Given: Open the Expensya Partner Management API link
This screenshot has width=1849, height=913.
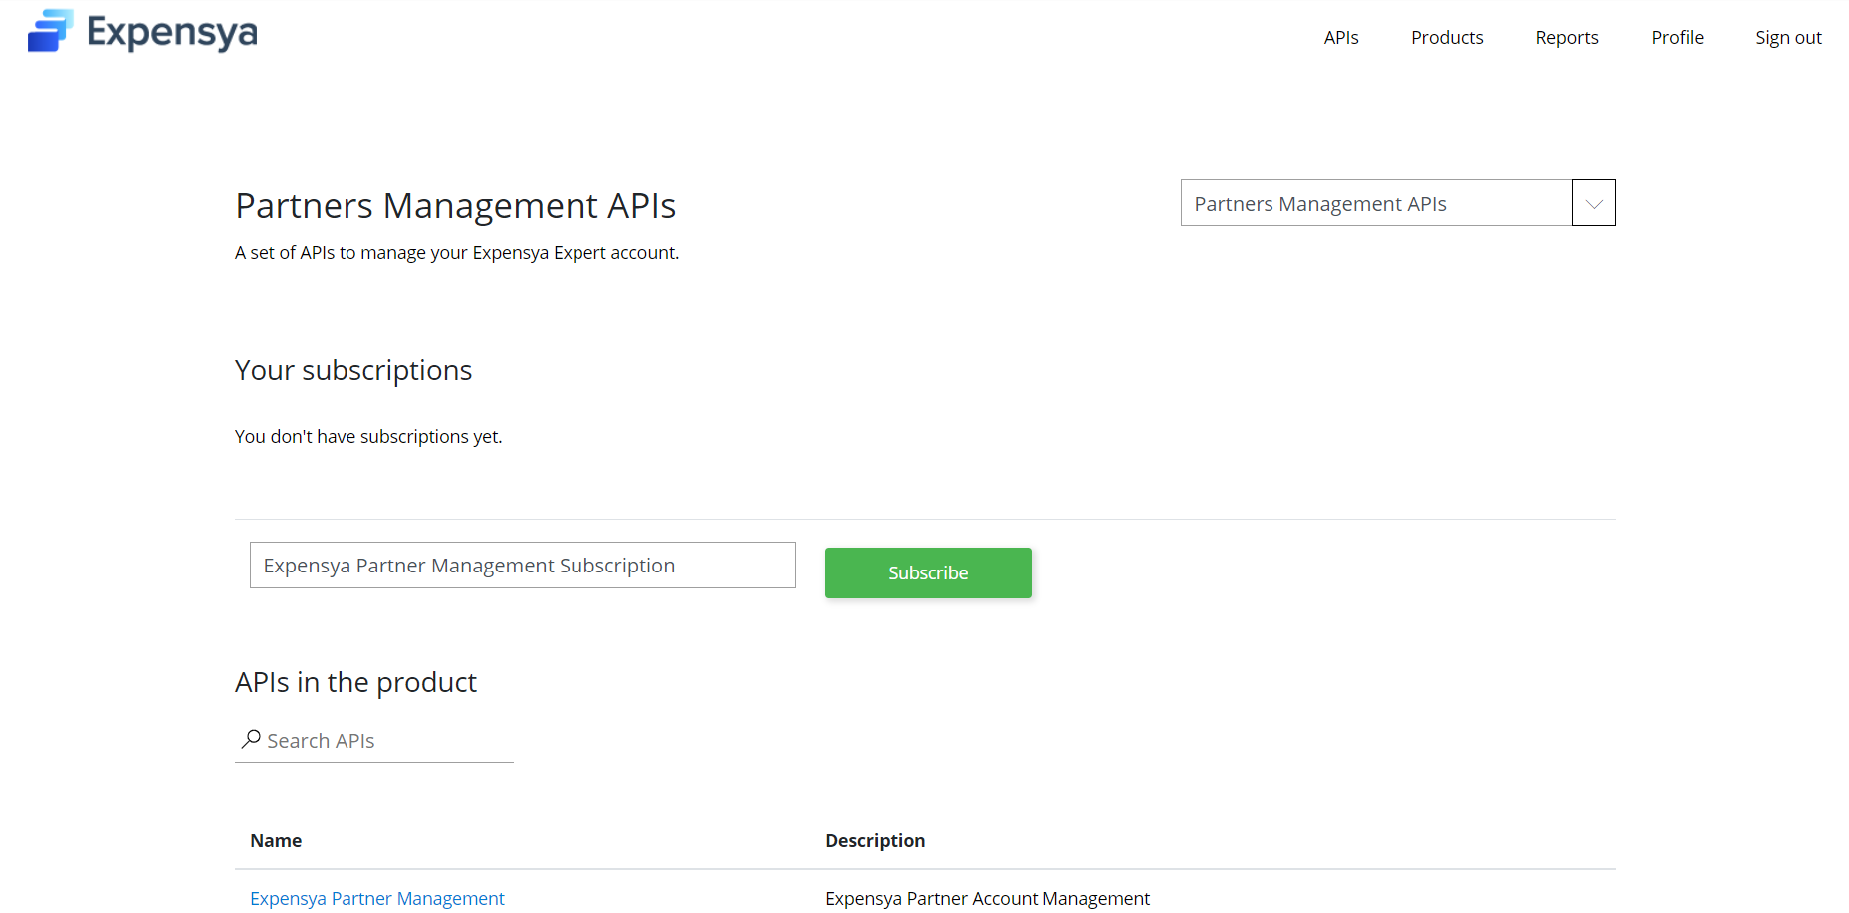Looking at the screenshot, I should point(376,898).
